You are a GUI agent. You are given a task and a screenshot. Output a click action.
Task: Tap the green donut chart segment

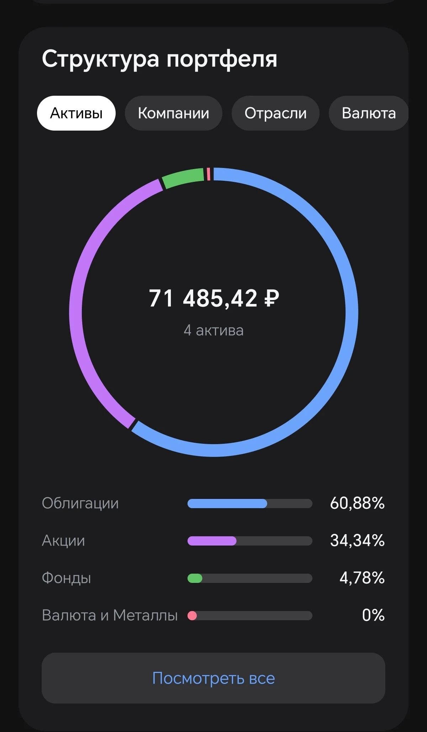pos(183,178)
